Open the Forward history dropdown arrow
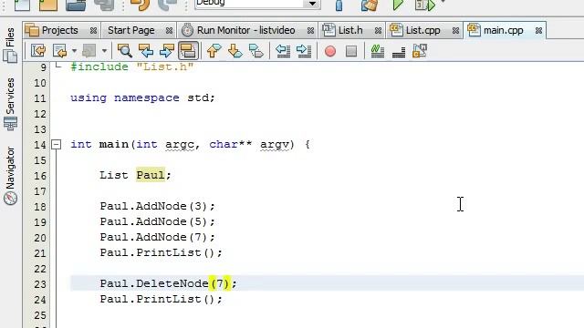 pos(104,51)
